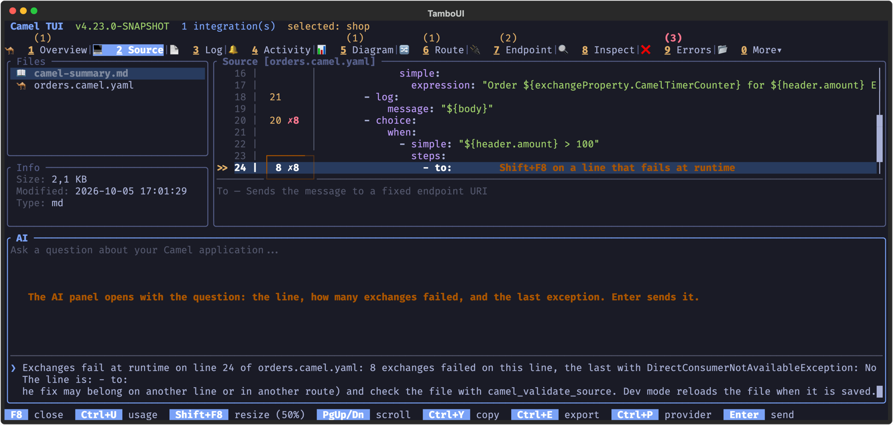The image size is (893, 425).
Task: Click line number 16 in the gutter
Action: 240,73
